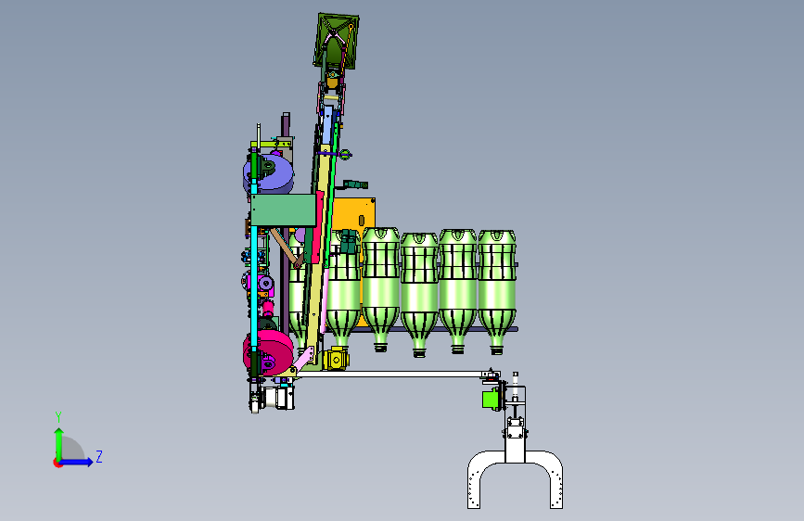This screenshot has height=521, width=804.
Task: Click the red origin of the axis triad
Action: (x=57, y=463)
